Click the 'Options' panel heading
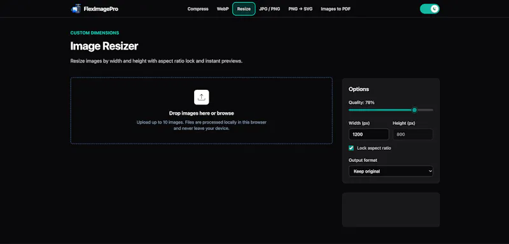509x244 pixels. coord(359,89)
